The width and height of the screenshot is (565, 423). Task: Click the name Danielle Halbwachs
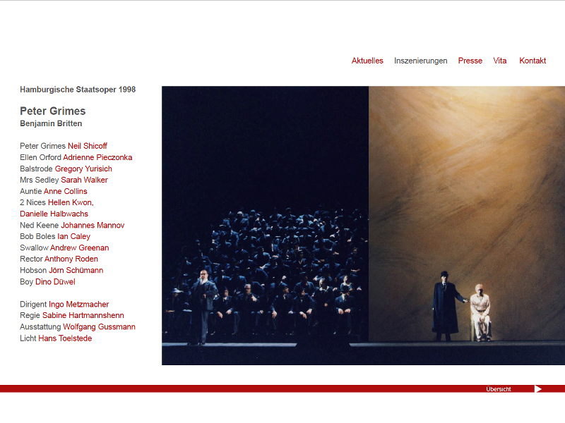tap(54, 214)
